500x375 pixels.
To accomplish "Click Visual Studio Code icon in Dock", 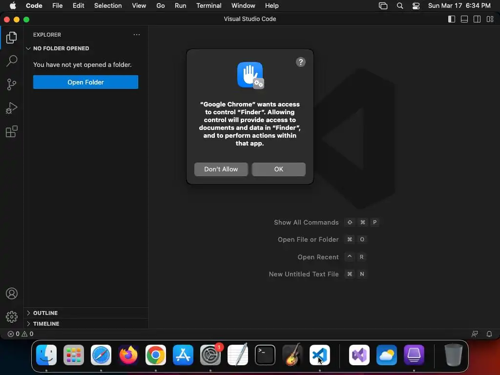I will coord(319,355).
